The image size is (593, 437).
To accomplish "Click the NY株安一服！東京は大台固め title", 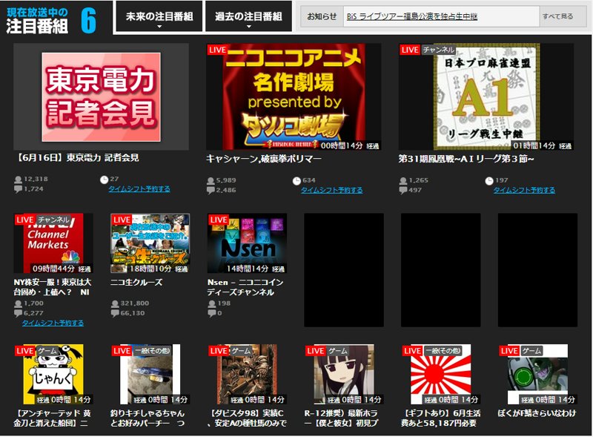I will coord(52,287).
